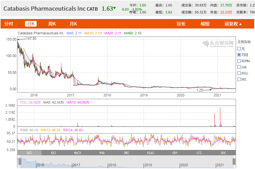
Task: Click the RSI6: 40.19 value label
Action: (29, 130)
